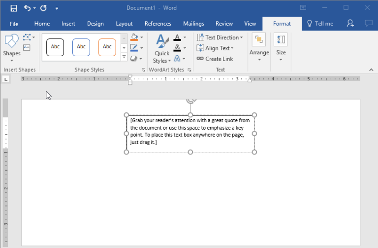Click the Shape Effects icon
The image size is (378, 248).
click(x=134, y=58)
